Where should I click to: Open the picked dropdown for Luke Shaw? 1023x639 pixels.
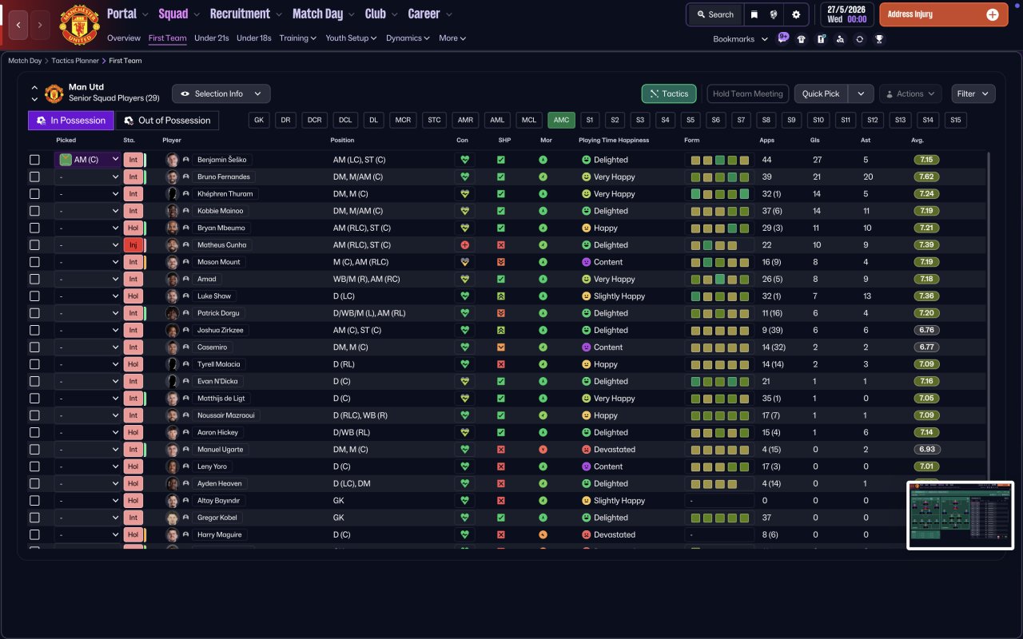click(x=87, y=296)
